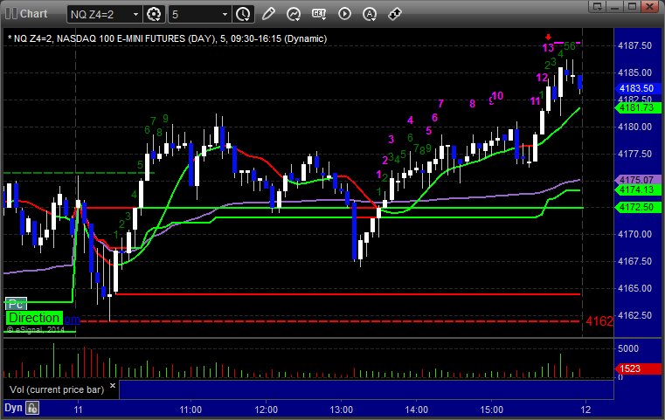Screen dimensions: 665x420
Task: Click the green Direction button
Action: [x=34, y=318]
